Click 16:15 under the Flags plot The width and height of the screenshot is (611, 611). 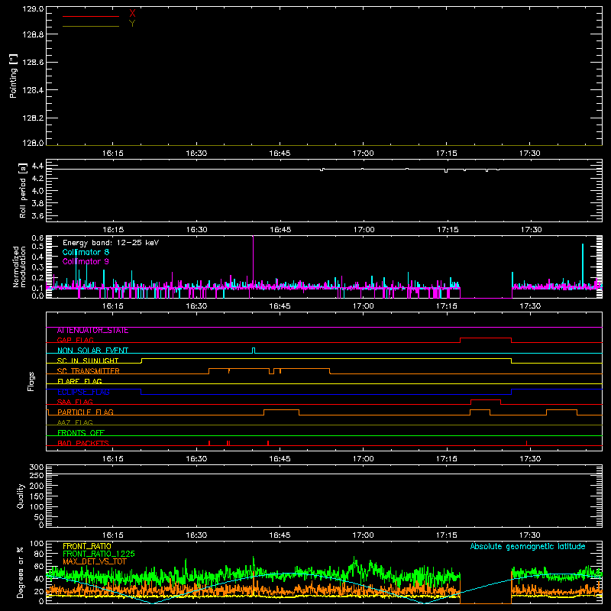pyautogui.click(x=112, y=459)
